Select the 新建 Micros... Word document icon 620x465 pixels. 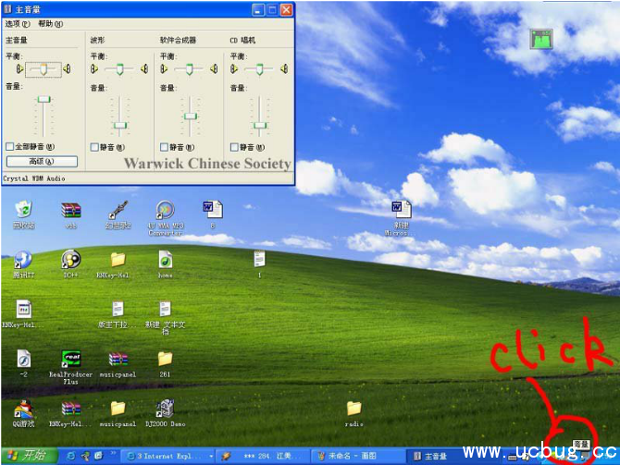coord(401,218)
